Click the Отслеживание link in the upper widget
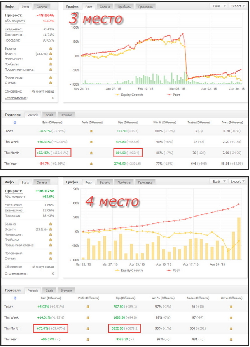Screen dimensions: 250x347 click(x=16, y=98)
